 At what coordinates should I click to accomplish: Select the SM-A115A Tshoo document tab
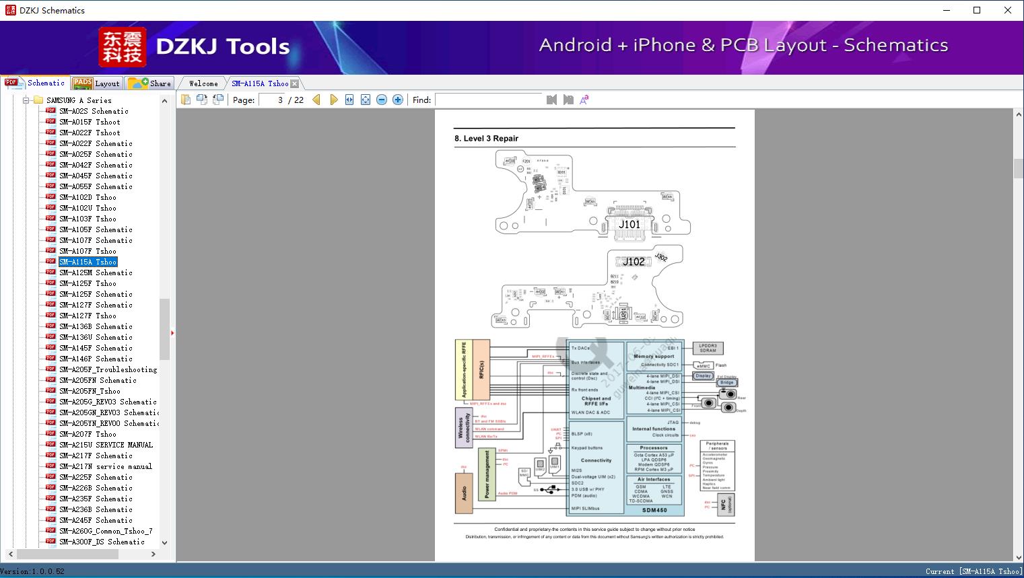click(260, 83)
